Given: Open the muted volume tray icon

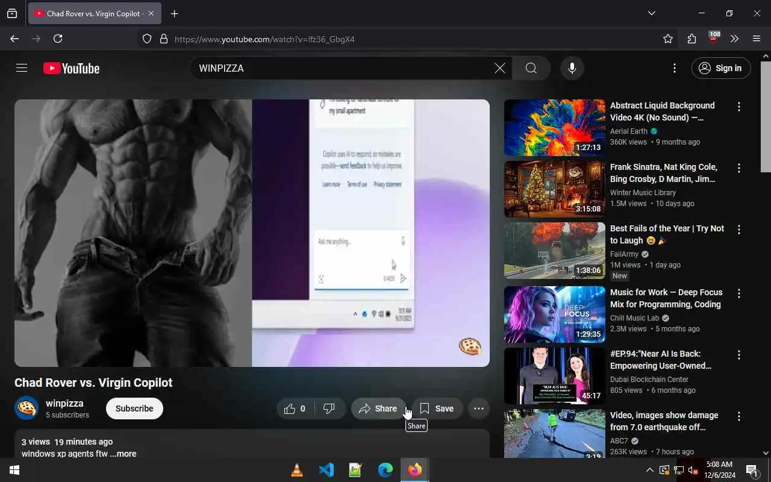Looking at the screenshot, I should click(x=693, y=470).
